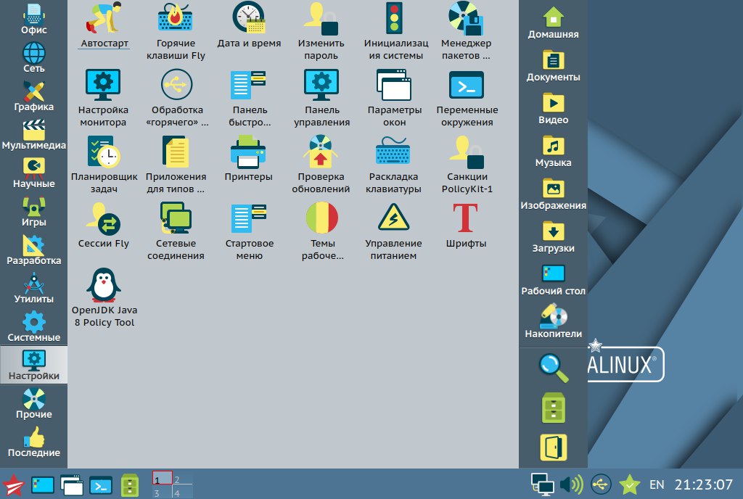Select the Офис menu category

[33, 18]
